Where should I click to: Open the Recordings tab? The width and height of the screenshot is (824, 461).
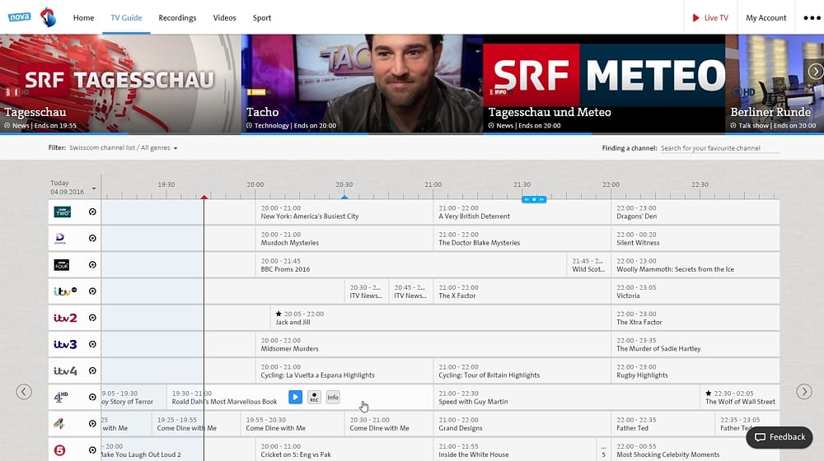(x=177, y=18)
